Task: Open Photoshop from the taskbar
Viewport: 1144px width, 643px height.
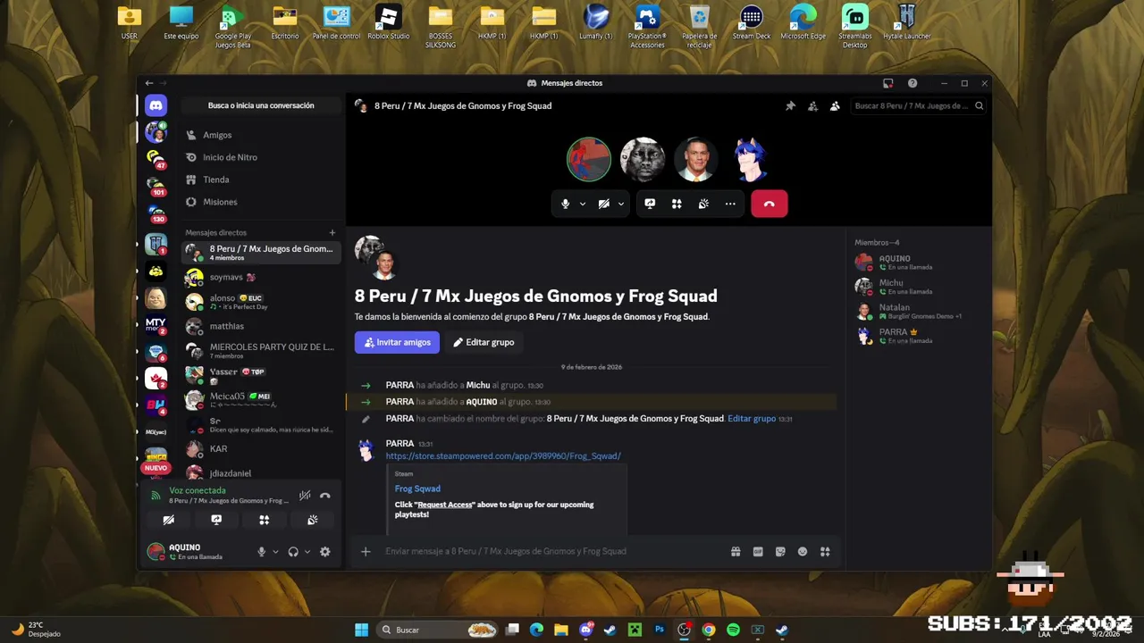Action: coord(660,630)
